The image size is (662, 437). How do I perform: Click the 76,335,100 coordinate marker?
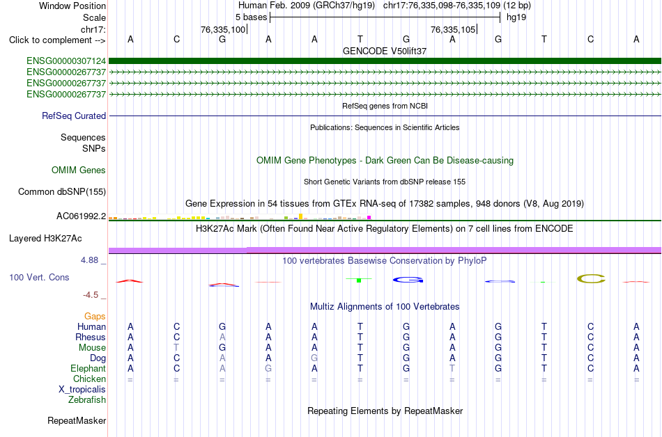click(x=223, y=29)
